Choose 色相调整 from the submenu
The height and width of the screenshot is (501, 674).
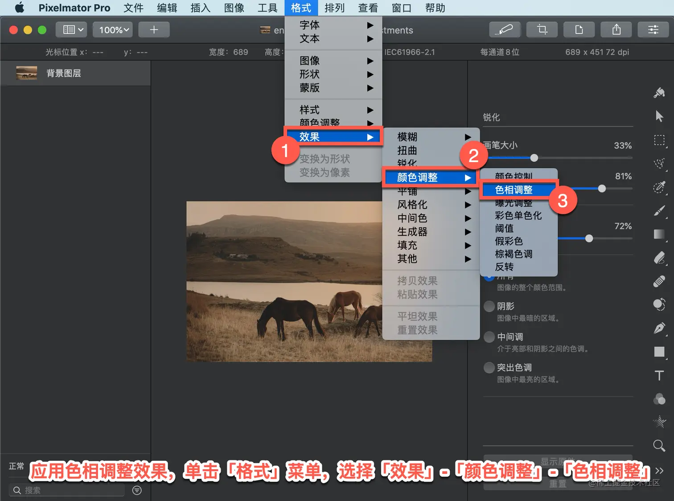pyautogui.click(x=518, y=190)
